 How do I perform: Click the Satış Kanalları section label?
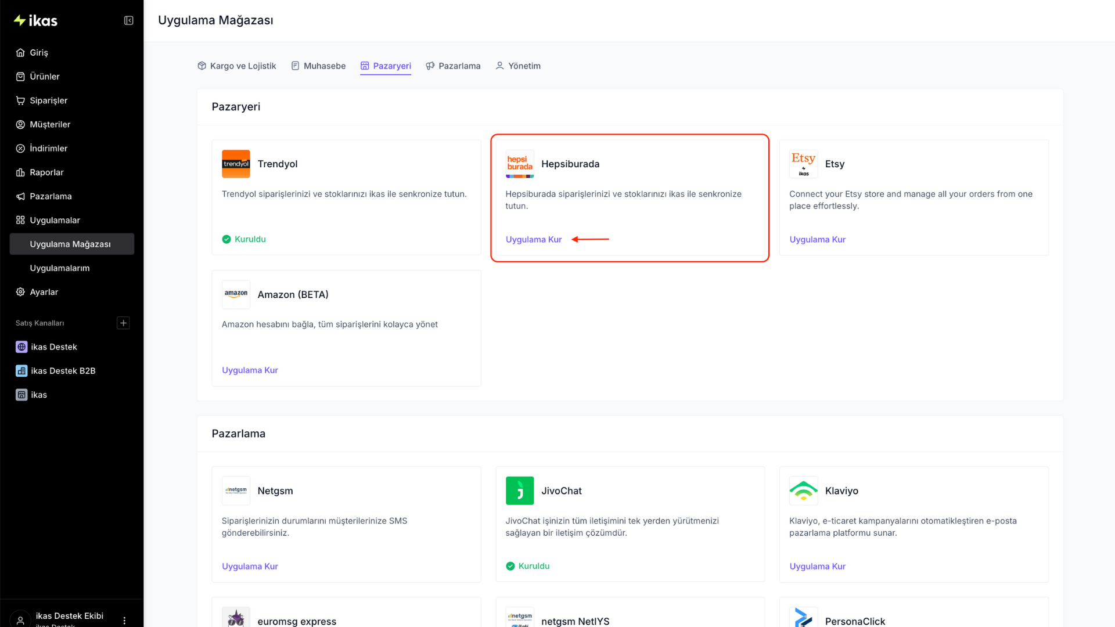(x=40, y=323)
